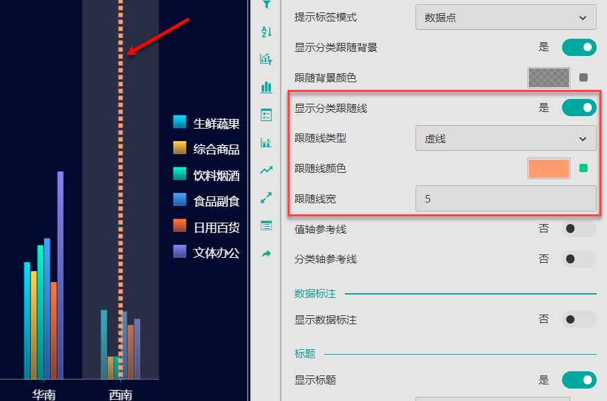Image resolution: width=607 pixels, height=401 pixels.
Task: Click the 西南 axis label
Action: coord(120,395)
